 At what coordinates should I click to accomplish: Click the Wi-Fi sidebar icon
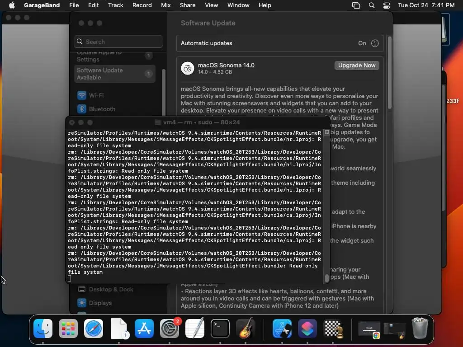point(82,95)
